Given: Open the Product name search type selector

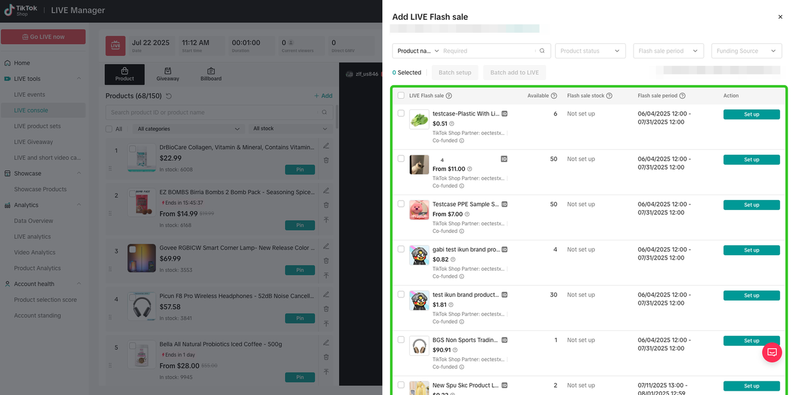Looking at the screenshot, I should coord(418,51).
